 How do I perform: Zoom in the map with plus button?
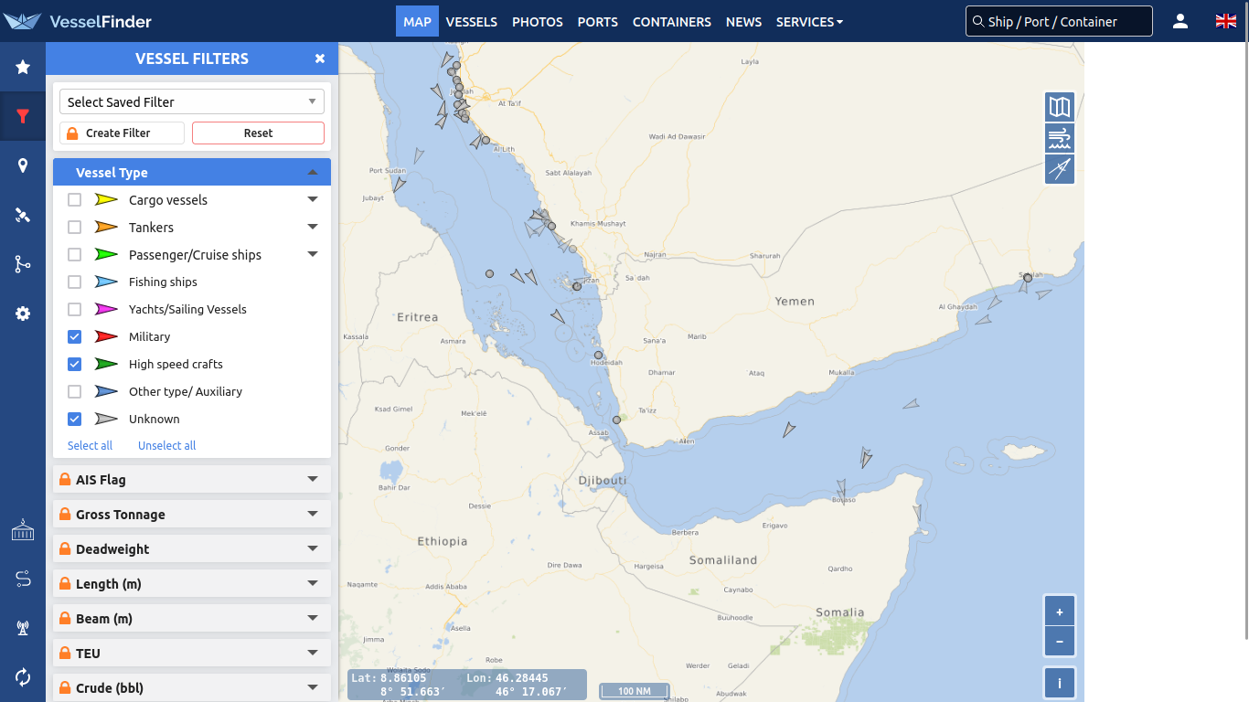1060,612
